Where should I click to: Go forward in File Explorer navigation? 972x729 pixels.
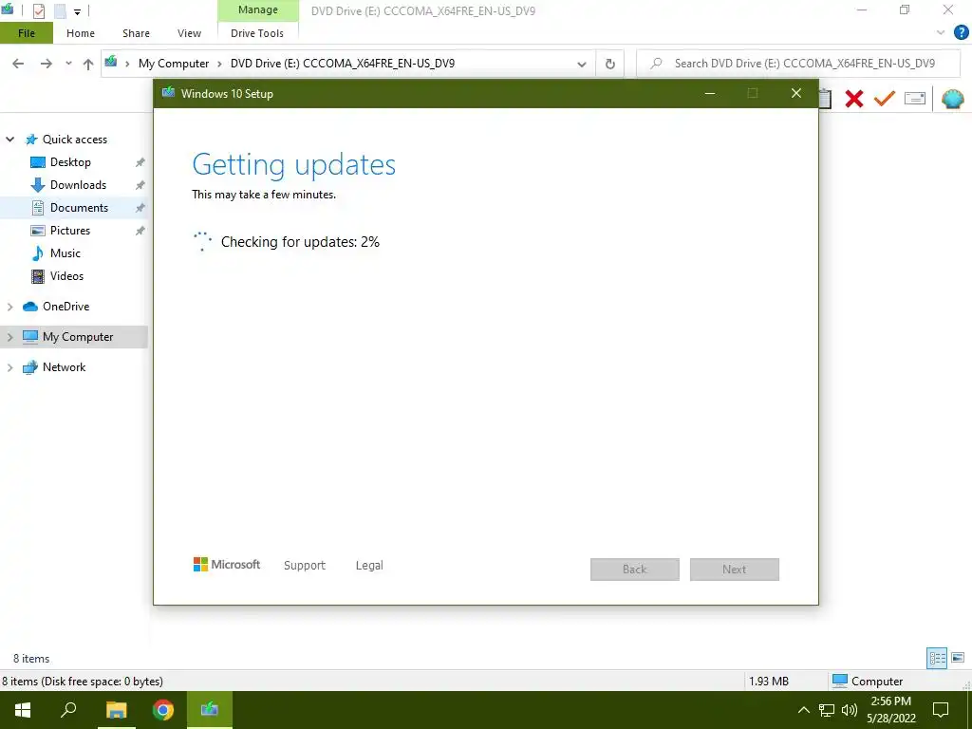pyautogui.click(x=46, y=64)
